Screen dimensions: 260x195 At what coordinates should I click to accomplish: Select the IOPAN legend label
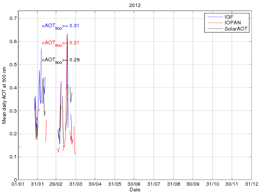point(232,23)
